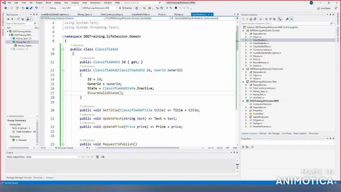This screenshot has width=341, height=192.
Task: Click the Undo toolbar icon
Action: [36, 8]
